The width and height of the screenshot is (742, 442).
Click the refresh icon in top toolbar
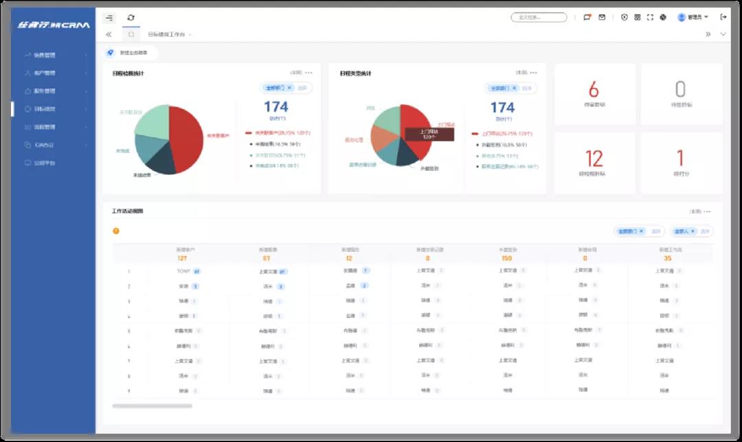[131, 18]
